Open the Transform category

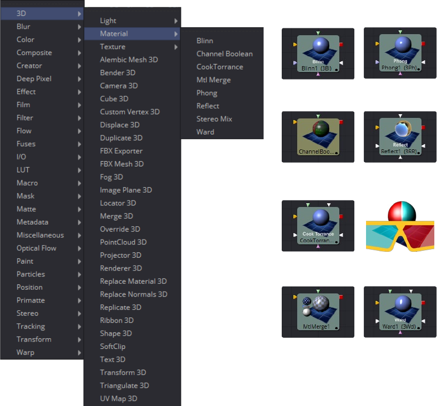tap(34, 340)
